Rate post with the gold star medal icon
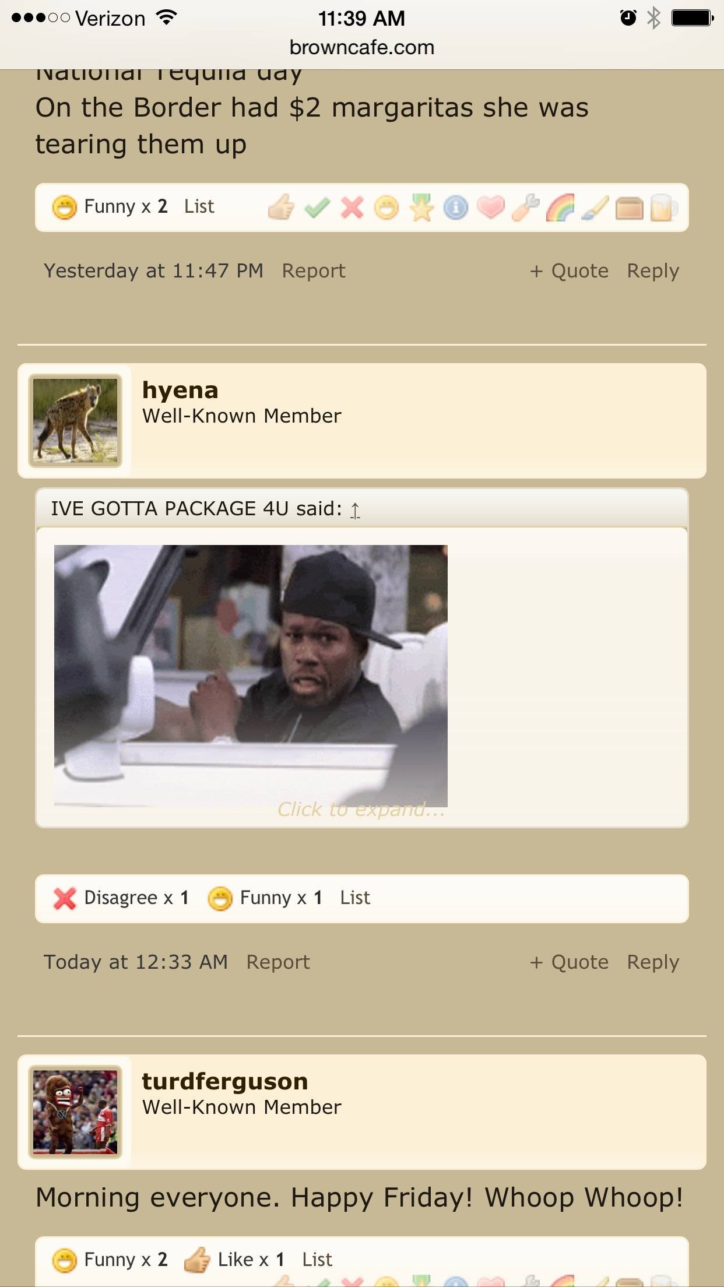724x1287 pixels. (421, 208)
